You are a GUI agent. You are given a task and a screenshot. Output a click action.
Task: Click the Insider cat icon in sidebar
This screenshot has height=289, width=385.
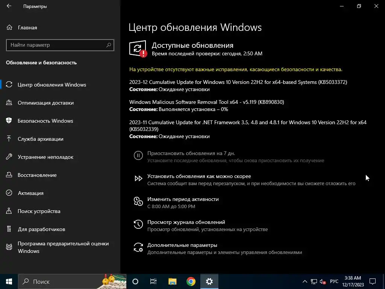[x=9, y=247]
